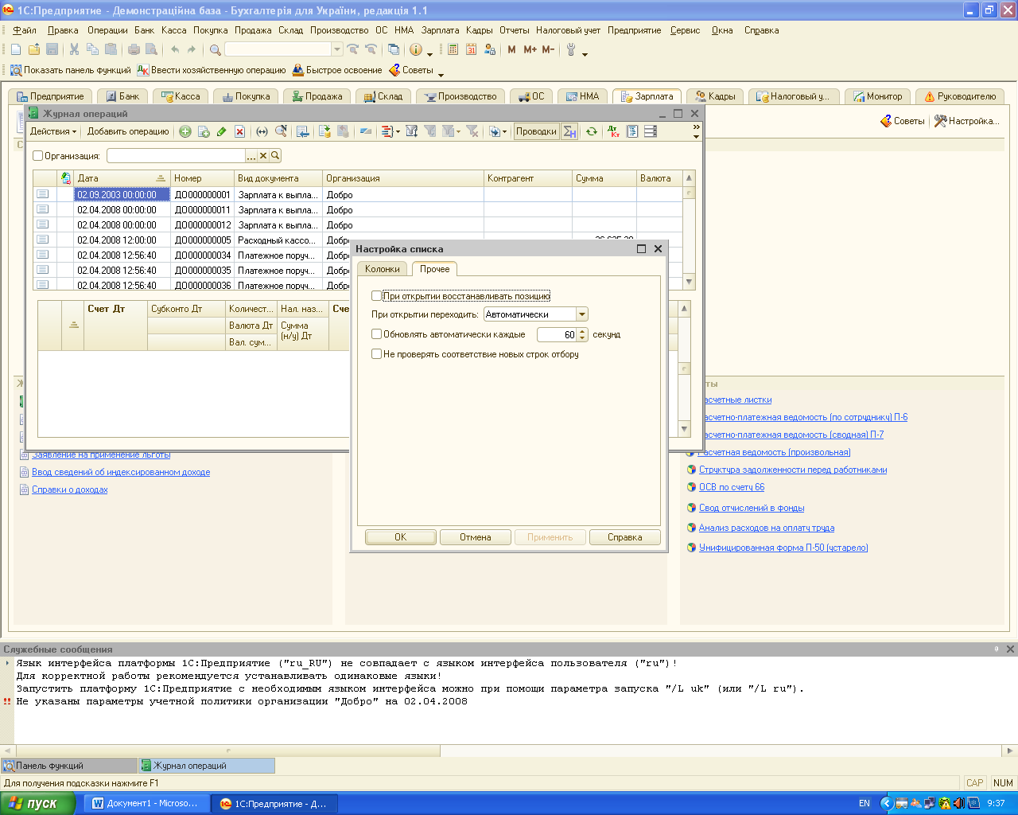Click green plus Add icon in journal toolbar
The height and width of the screenshot is (815, 1018).
(x=185, y=131)
